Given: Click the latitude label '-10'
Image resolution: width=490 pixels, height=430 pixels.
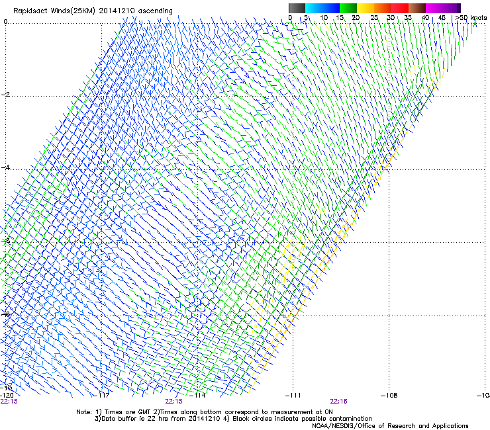Looking at the screenshot, I should coord(6,388).
